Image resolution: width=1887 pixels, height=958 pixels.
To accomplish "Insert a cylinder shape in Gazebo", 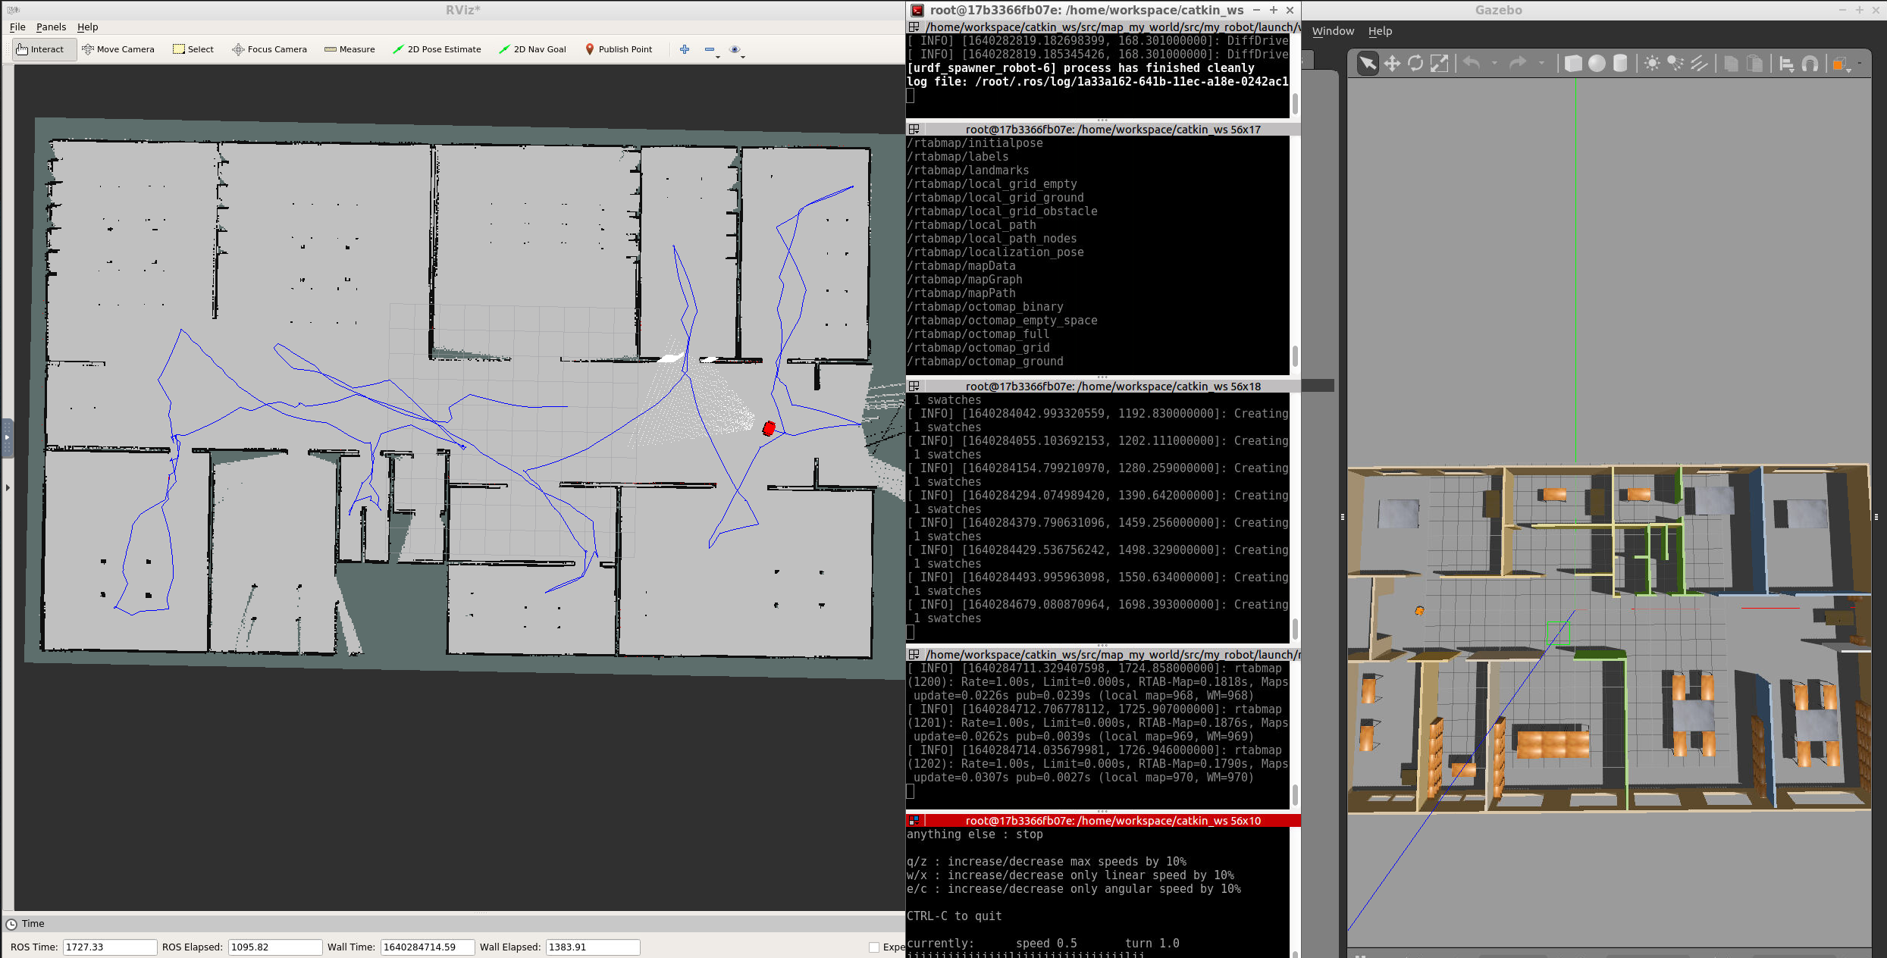I will 1620,64.
